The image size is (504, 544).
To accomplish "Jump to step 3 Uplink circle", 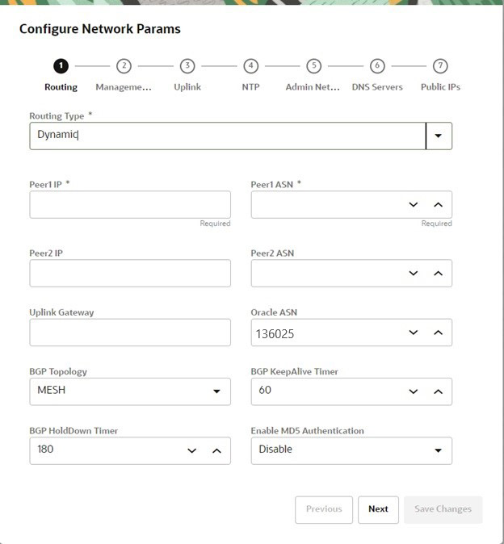I will (187, 66).
